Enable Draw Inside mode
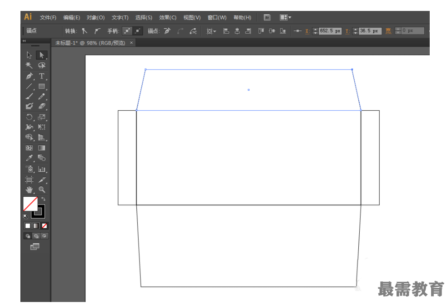This screenshot has height=307, width=447. pyautogui.click(x=44, y=236)
